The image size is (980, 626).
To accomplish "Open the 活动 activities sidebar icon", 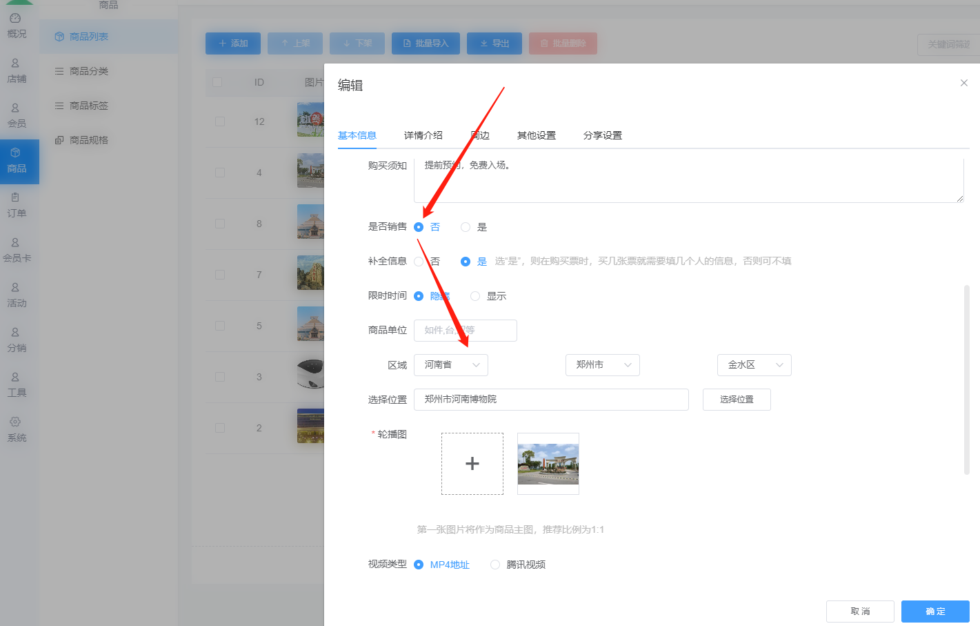I will (15, 287).
